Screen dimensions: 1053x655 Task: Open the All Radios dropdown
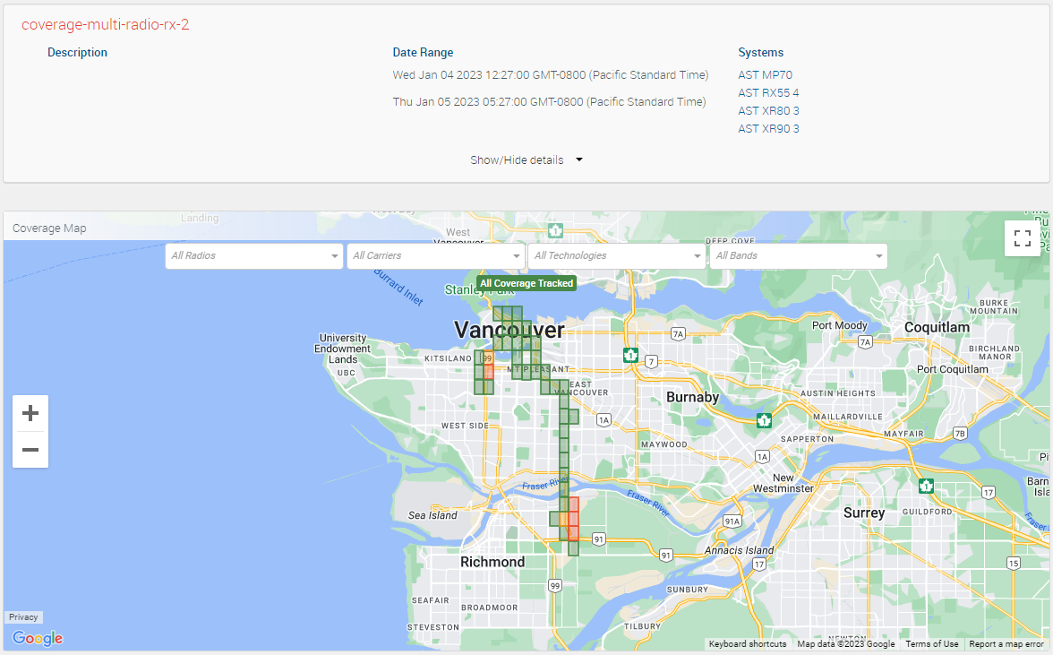(x=254, y=256)
